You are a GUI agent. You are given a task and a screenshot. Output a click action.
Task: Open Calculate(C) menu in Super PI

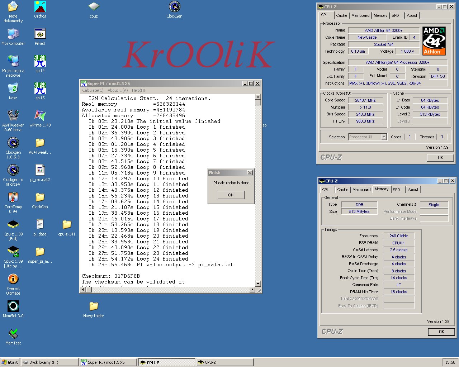pyautogui.click(x=93, y=90)
